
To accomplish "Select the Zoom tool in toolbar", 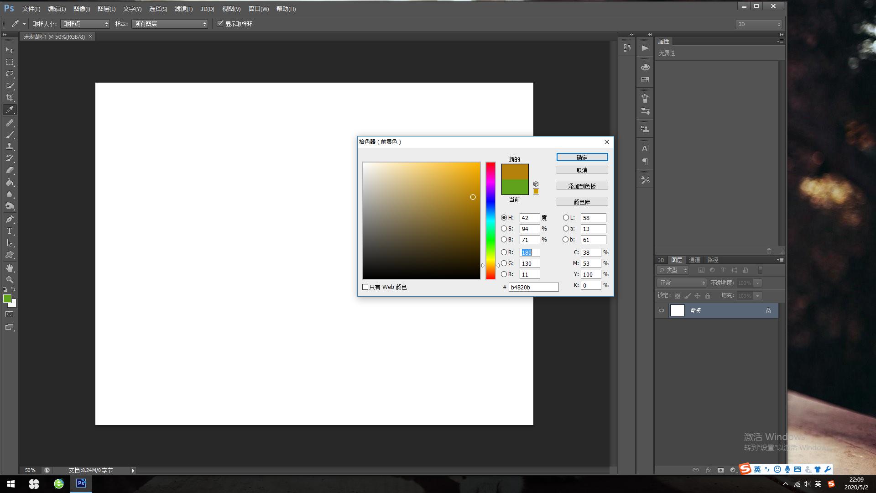I will 10,280.
